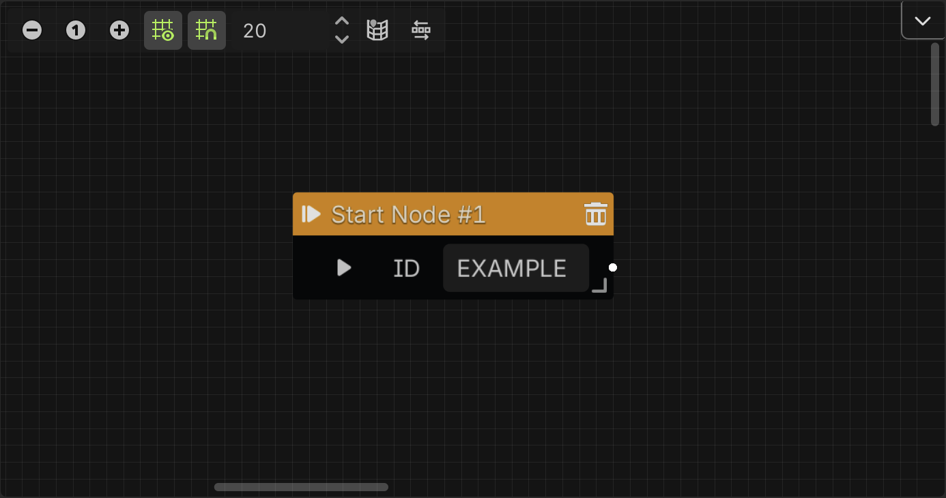Disable the grid snapping magnet toggle

click(x=207, y=30)
